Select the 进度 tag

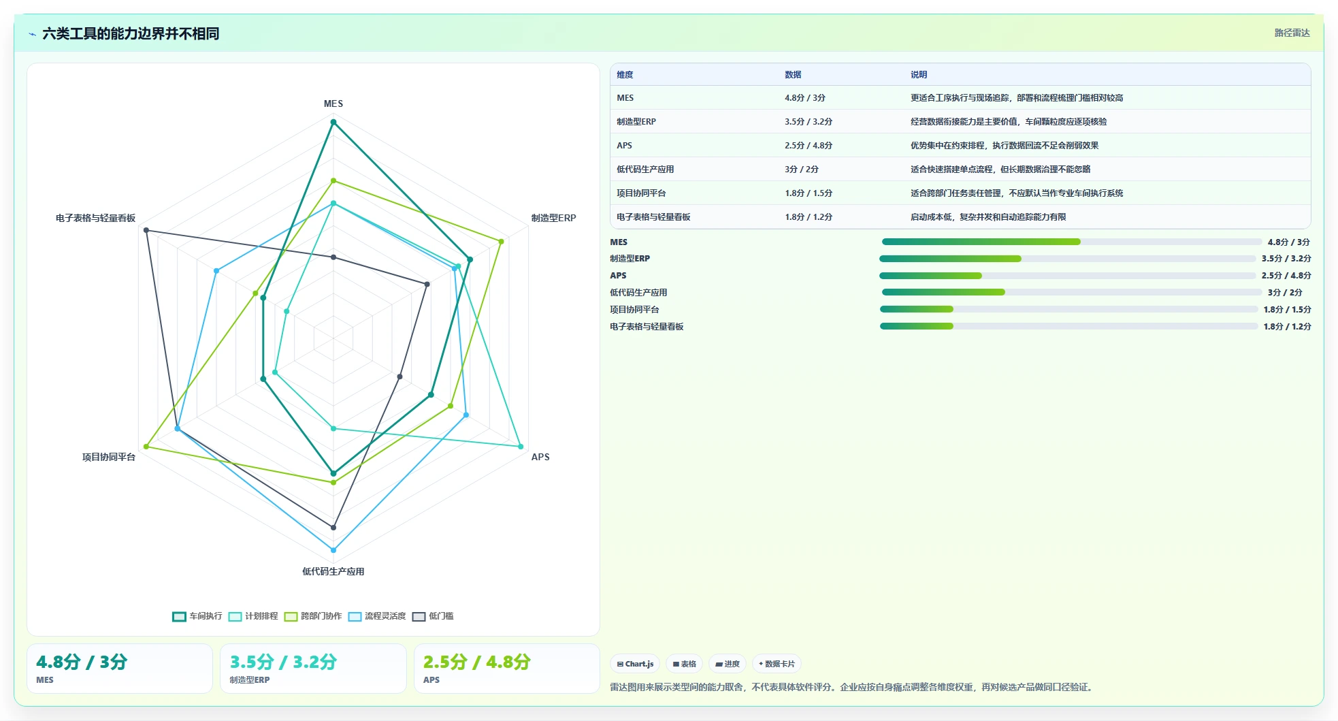point(728,664)
